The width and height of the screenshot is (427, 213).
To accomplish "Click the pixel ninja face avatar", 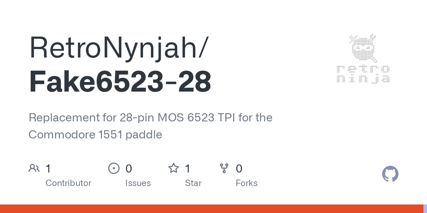I will [363, 48].
